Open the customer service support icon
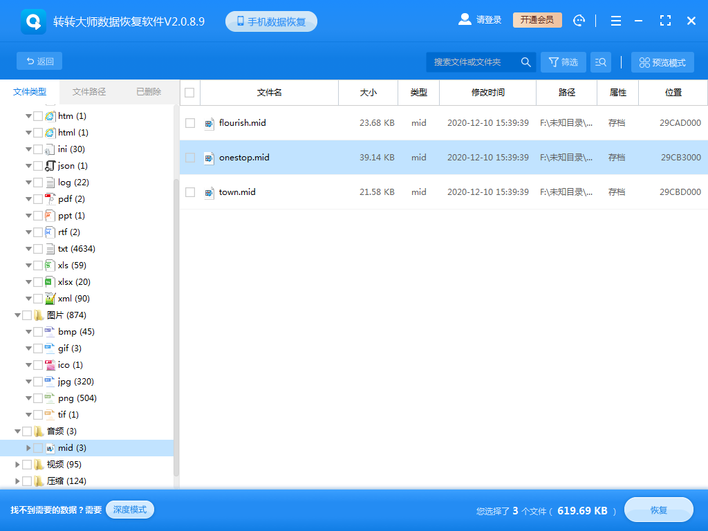This screenshot has width=708, height=531. tap(579, 20)
